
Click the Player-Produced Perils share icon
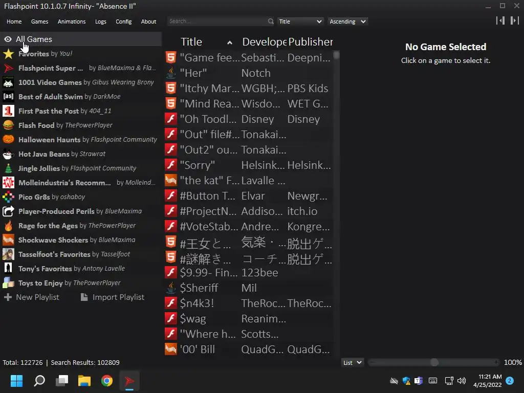[8, 211]
